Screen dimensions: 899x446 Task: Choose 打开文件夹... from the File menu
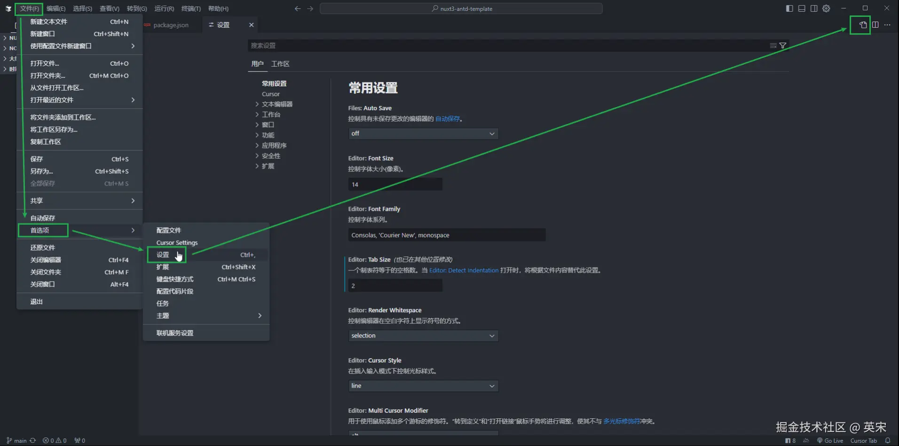tap(80, 76)
